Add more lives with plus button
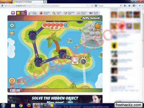Screen dimensions: 144x108 (66, 25)
